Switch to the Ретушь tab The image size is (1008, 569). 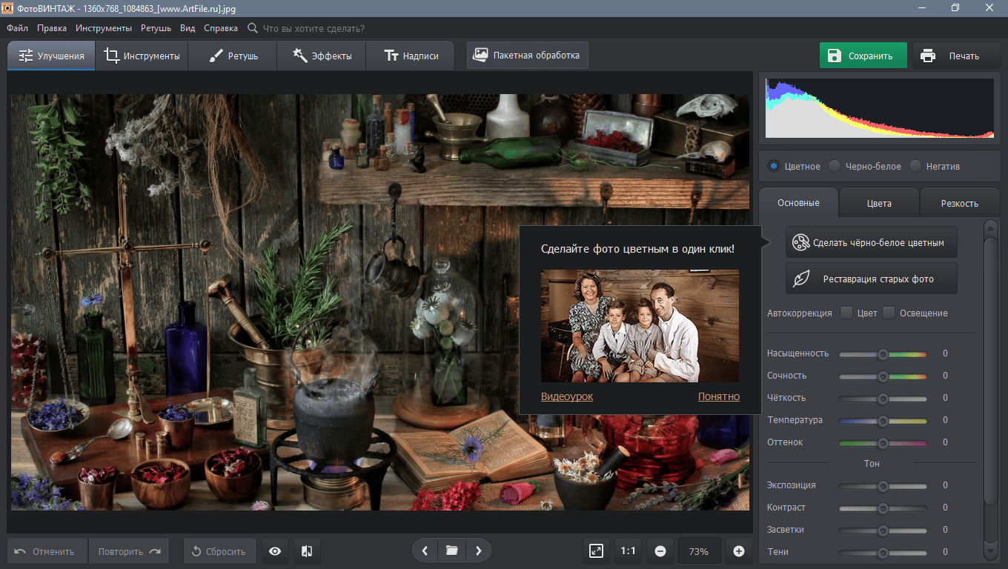click(233, 56)
